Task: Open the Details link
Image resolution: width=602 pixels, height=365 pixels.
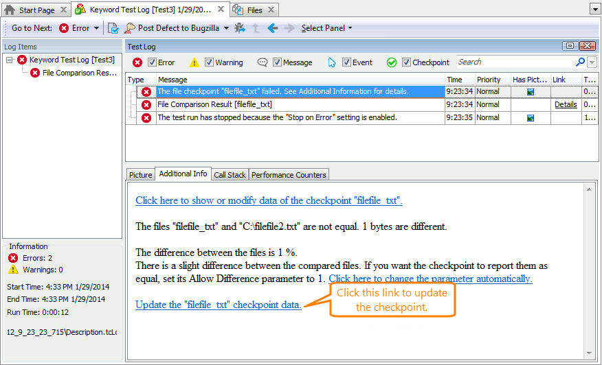Action: [566, 105]
